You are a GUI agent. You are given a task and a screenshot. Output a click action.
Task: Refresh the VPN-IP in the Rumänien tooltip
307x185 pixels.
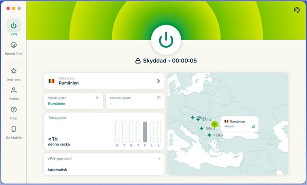[253, 126]
